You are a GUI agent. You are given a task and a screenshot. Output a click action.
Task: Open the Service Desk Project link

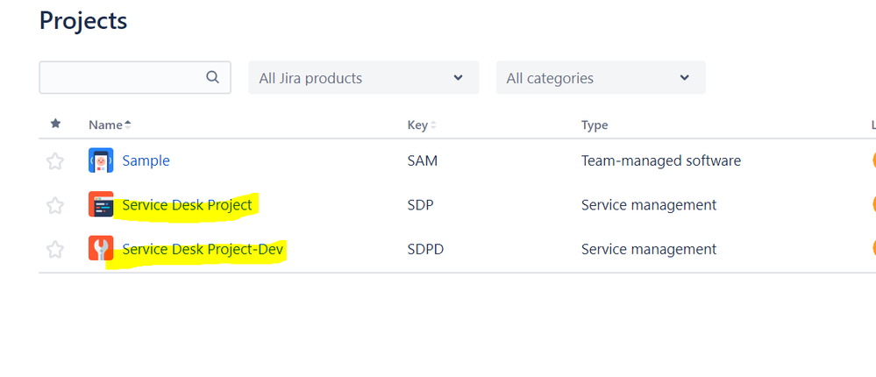click(x=187, y=205)
